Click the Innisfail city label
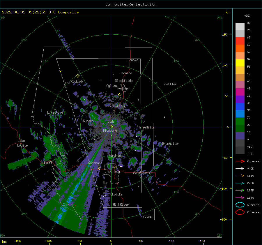Viewport: 262px width, 245px height. point(118,105)
